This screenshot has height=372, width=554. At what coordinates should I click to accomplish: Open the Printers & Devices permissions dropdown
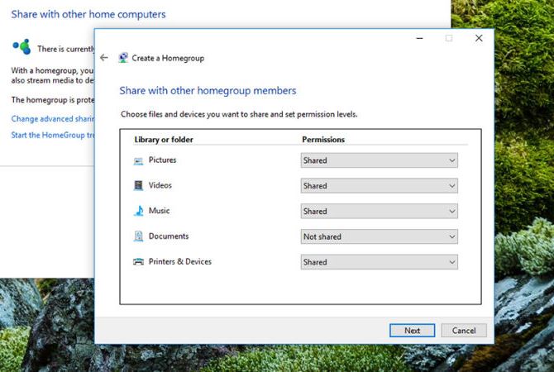pos(379,262)
